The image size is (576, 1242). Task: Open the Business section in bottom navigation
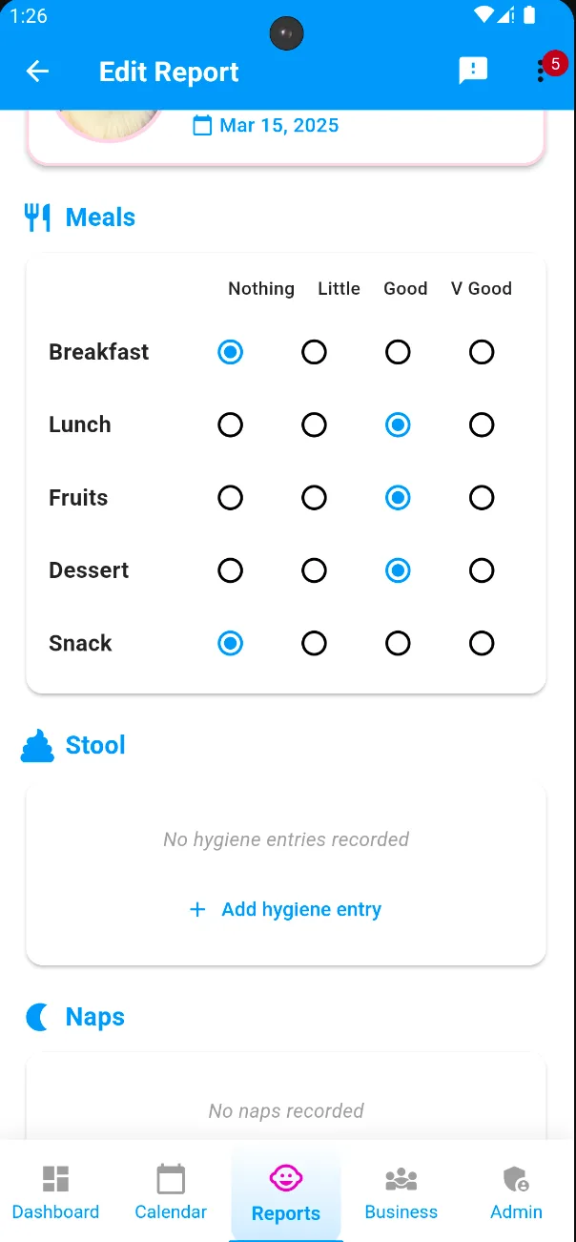coord(401,1192)
